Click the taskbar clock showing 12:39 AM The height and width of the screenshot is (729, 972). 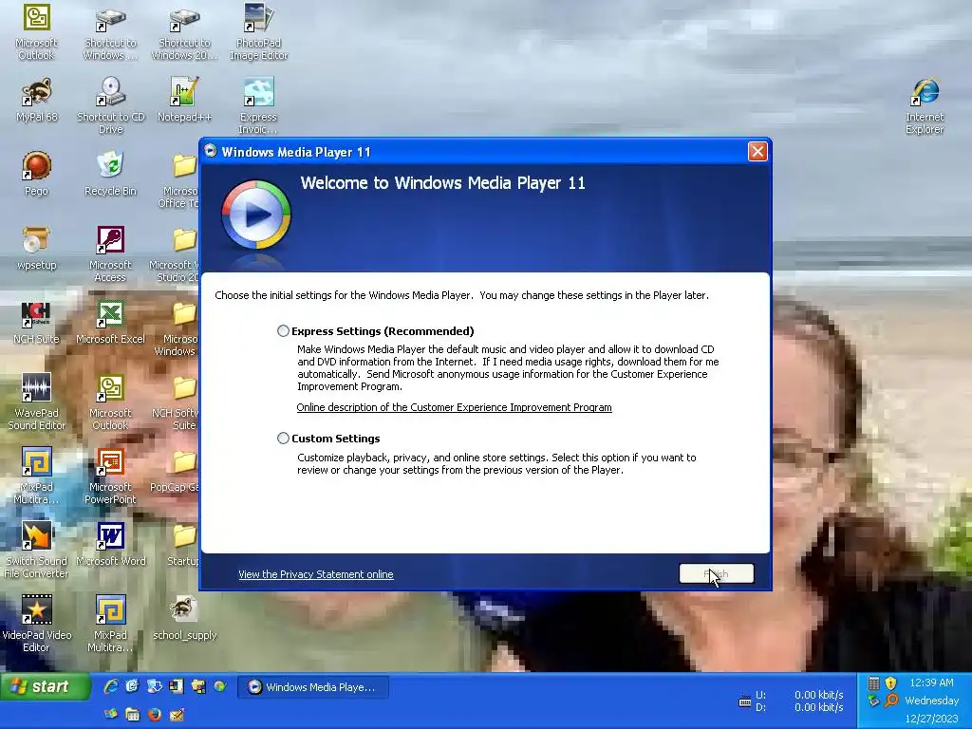coord(931,682)
